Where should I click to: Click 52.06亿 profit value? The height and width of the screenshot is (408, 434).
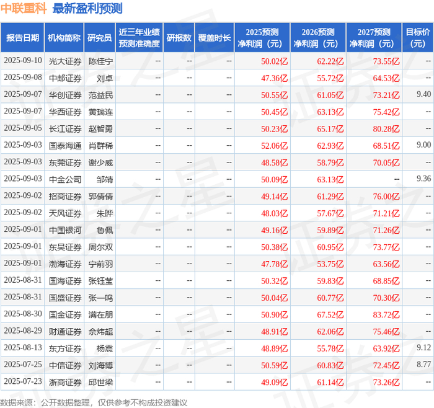click(x=275, y=146)
